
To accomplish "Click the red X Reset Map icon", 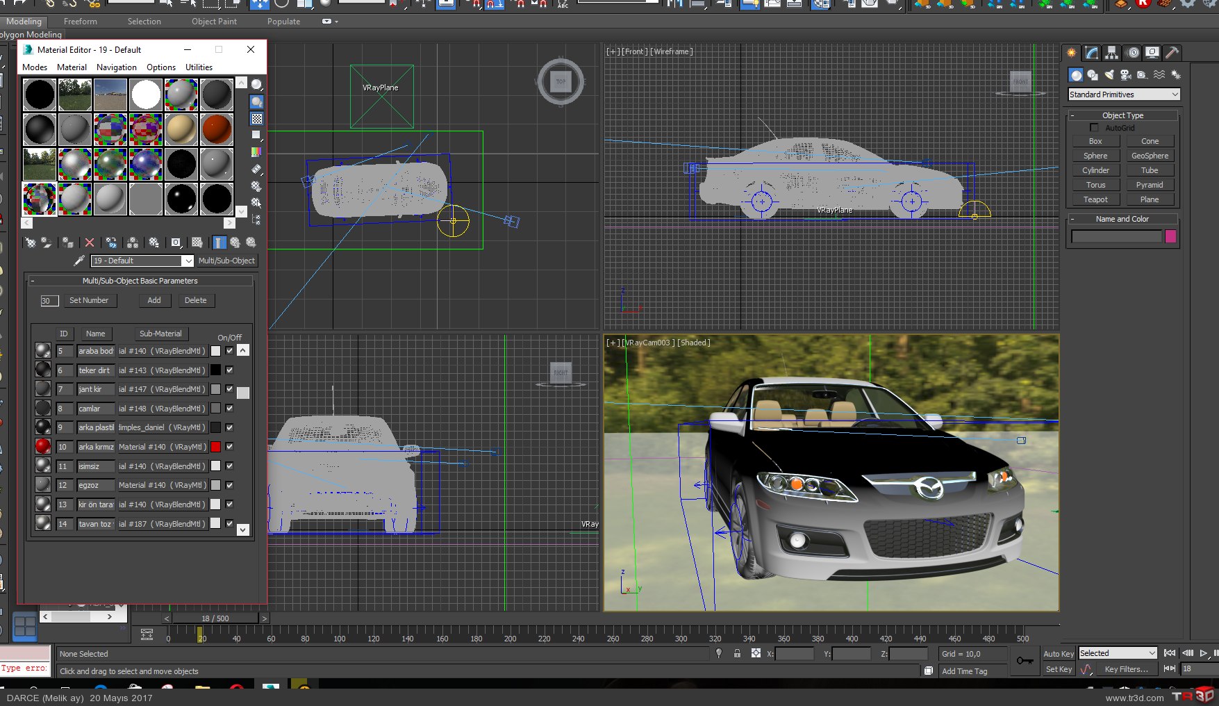I will tap(90, 243).
